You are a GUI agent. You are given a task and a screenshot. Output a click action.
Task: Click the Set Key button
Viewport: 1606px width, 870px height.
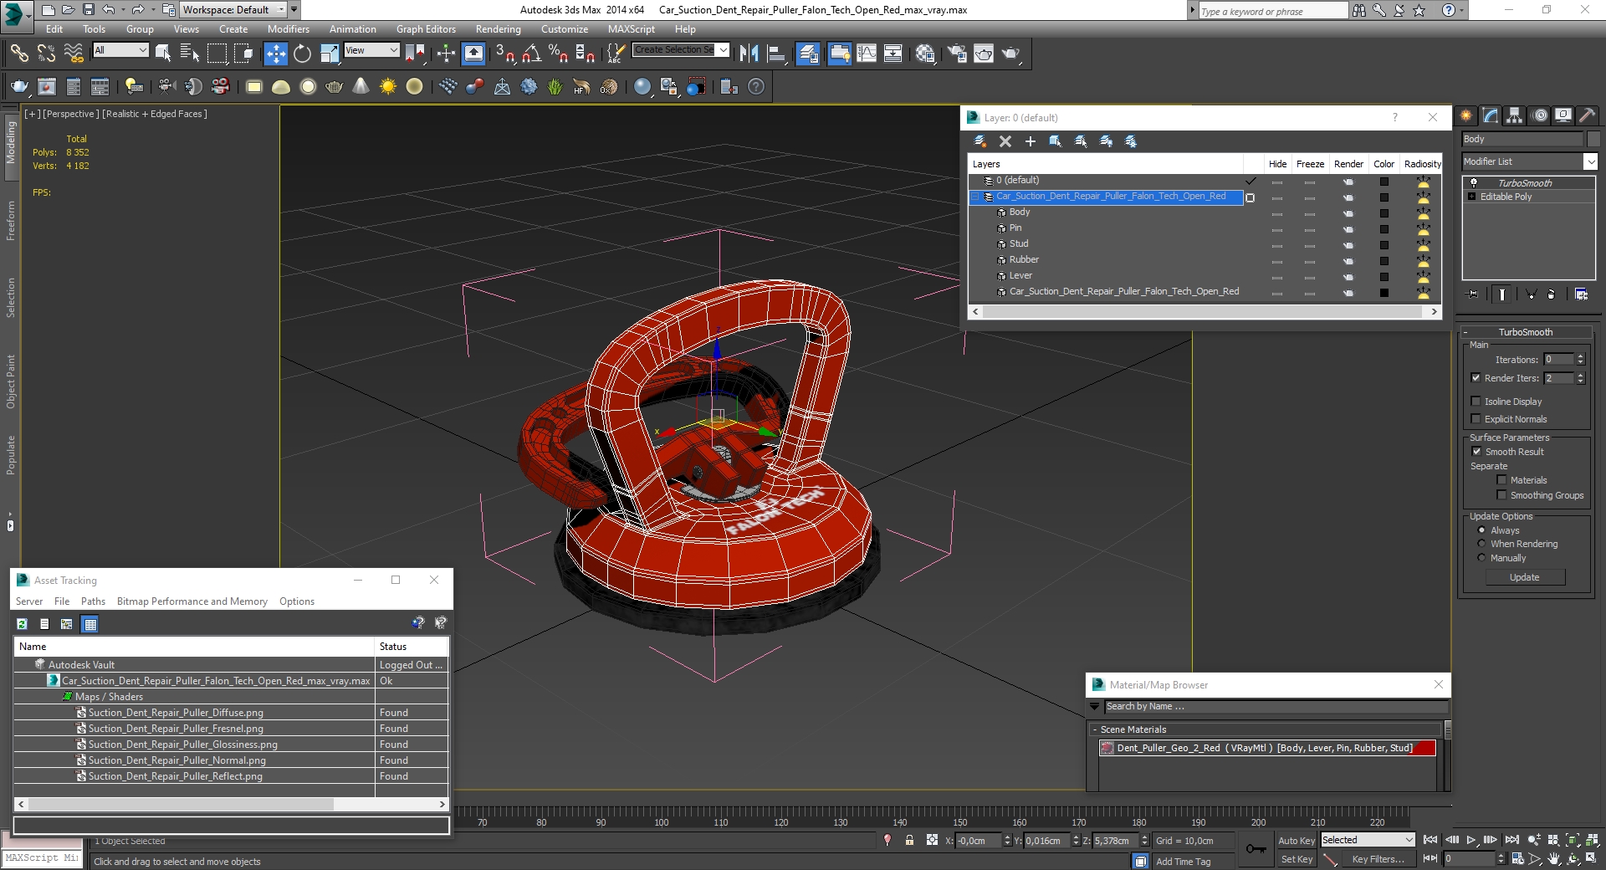tap(1297, 859)
